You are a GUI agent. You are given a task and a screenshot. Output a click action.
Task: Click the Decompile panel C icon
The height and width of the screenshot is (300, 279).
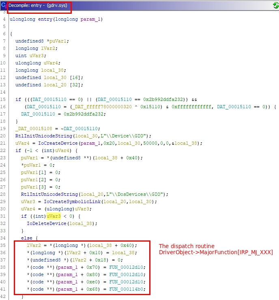pyautogui.click(x=3, y=5)
